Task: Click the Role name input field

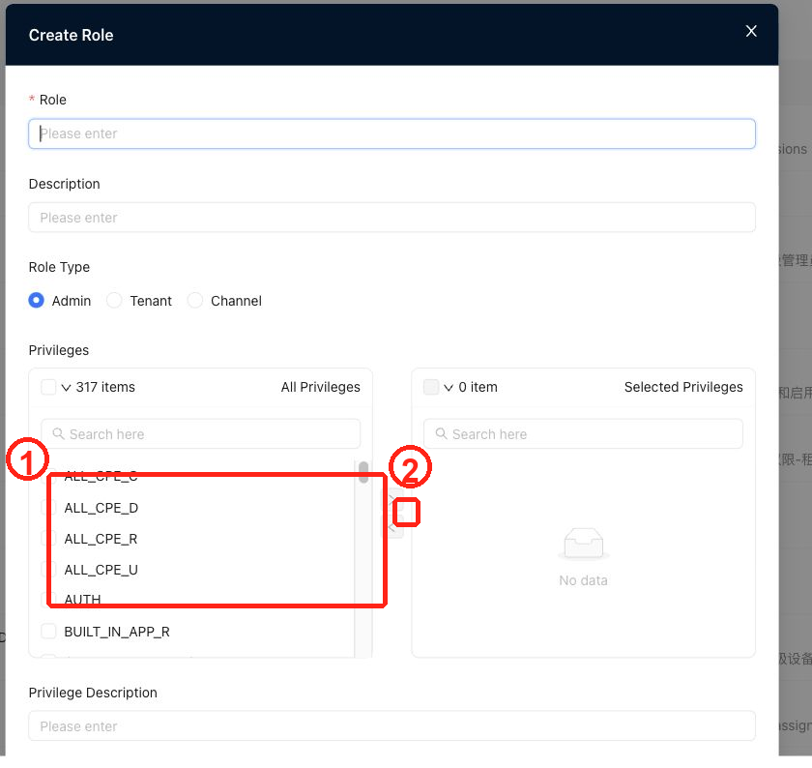Action: click(391, 133)
